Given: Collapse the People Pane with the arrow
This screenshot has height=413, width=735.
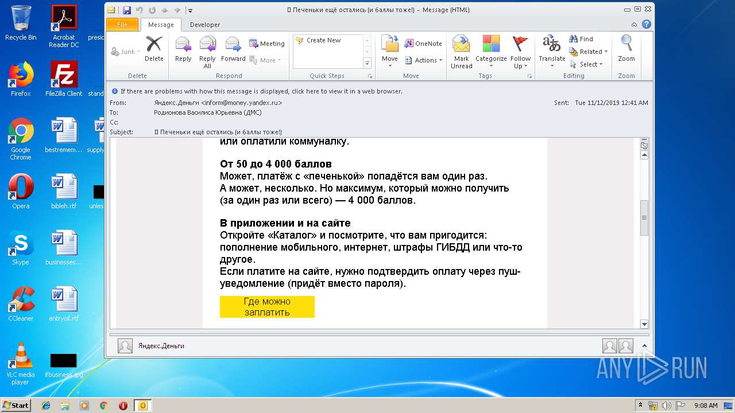Looking at the screenshot, I should 644,346.
